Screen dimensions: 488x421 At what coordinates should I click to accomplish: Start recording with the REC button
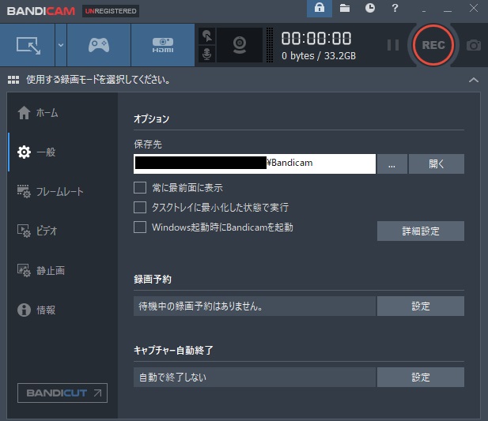point(433,45)
